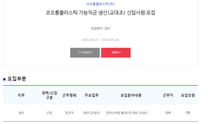This screenshot has width=208, height=124.
Task: Click the 근무지 column header
Action: click(168, 95)
